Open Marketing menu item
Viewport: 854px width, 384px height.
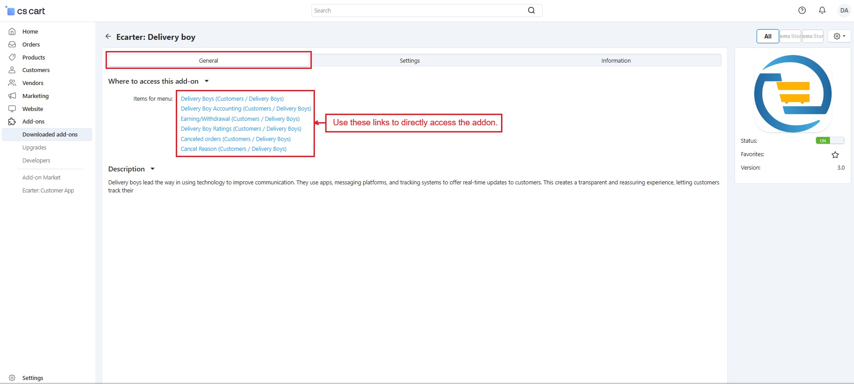coord(35,96)
